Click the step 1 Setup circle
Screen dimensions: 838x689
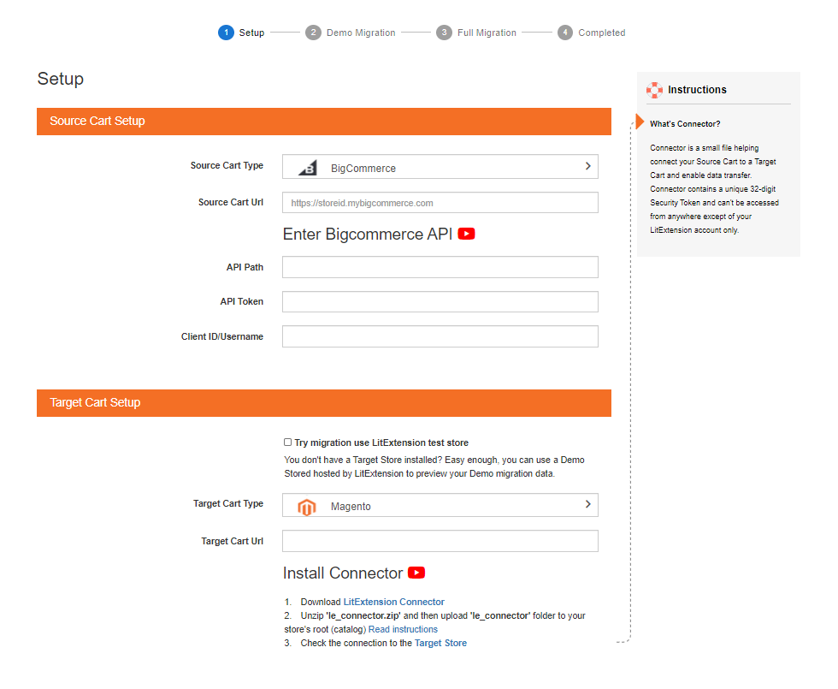tap(226, 33)
